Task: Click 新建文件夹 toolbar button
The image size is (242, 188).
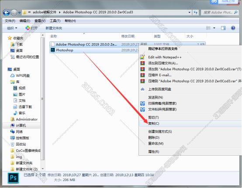Action: pos(54,28)
